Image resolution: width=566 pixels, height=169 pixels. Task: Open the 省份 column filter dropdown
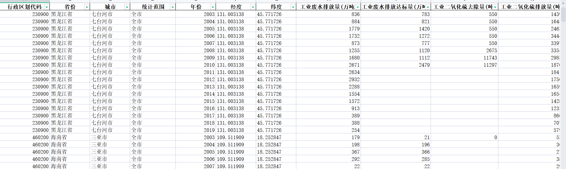point(87,7)
